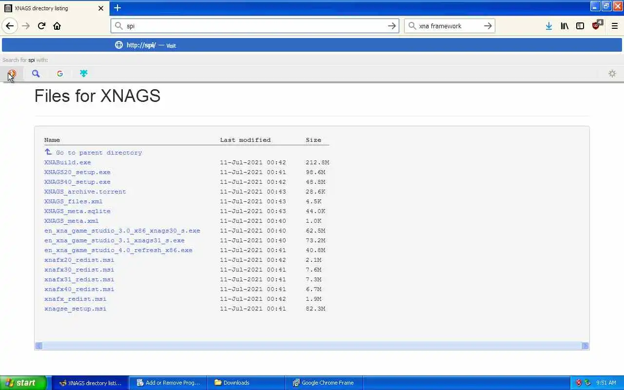624x390 pixels.
Task: Download xnafx31_redist.msi
Action: [x=79, y=279]
